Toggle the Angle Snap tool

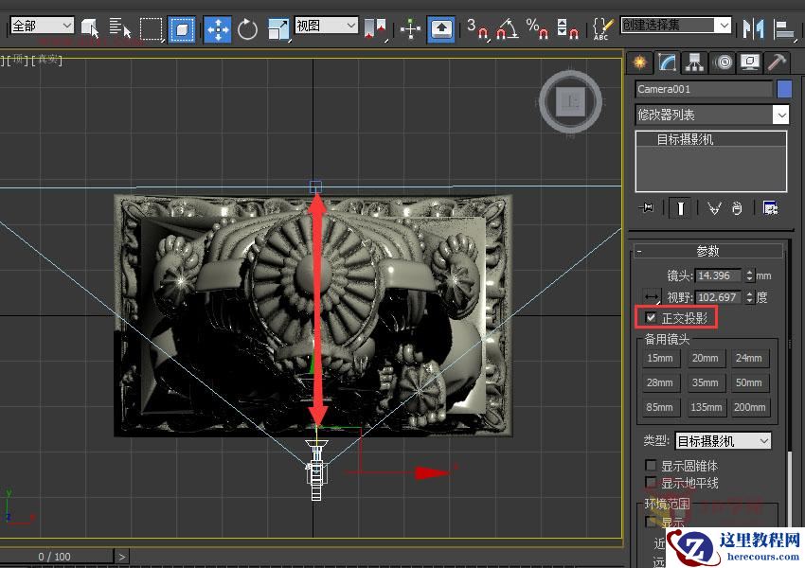pyautogui.click(x=508, y=28)
